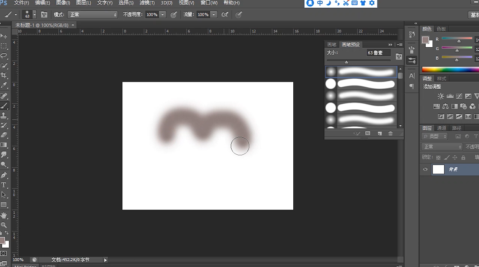Toggle Brush panel button beside size field
The image size is (479, 267).
tap(399, 57)
